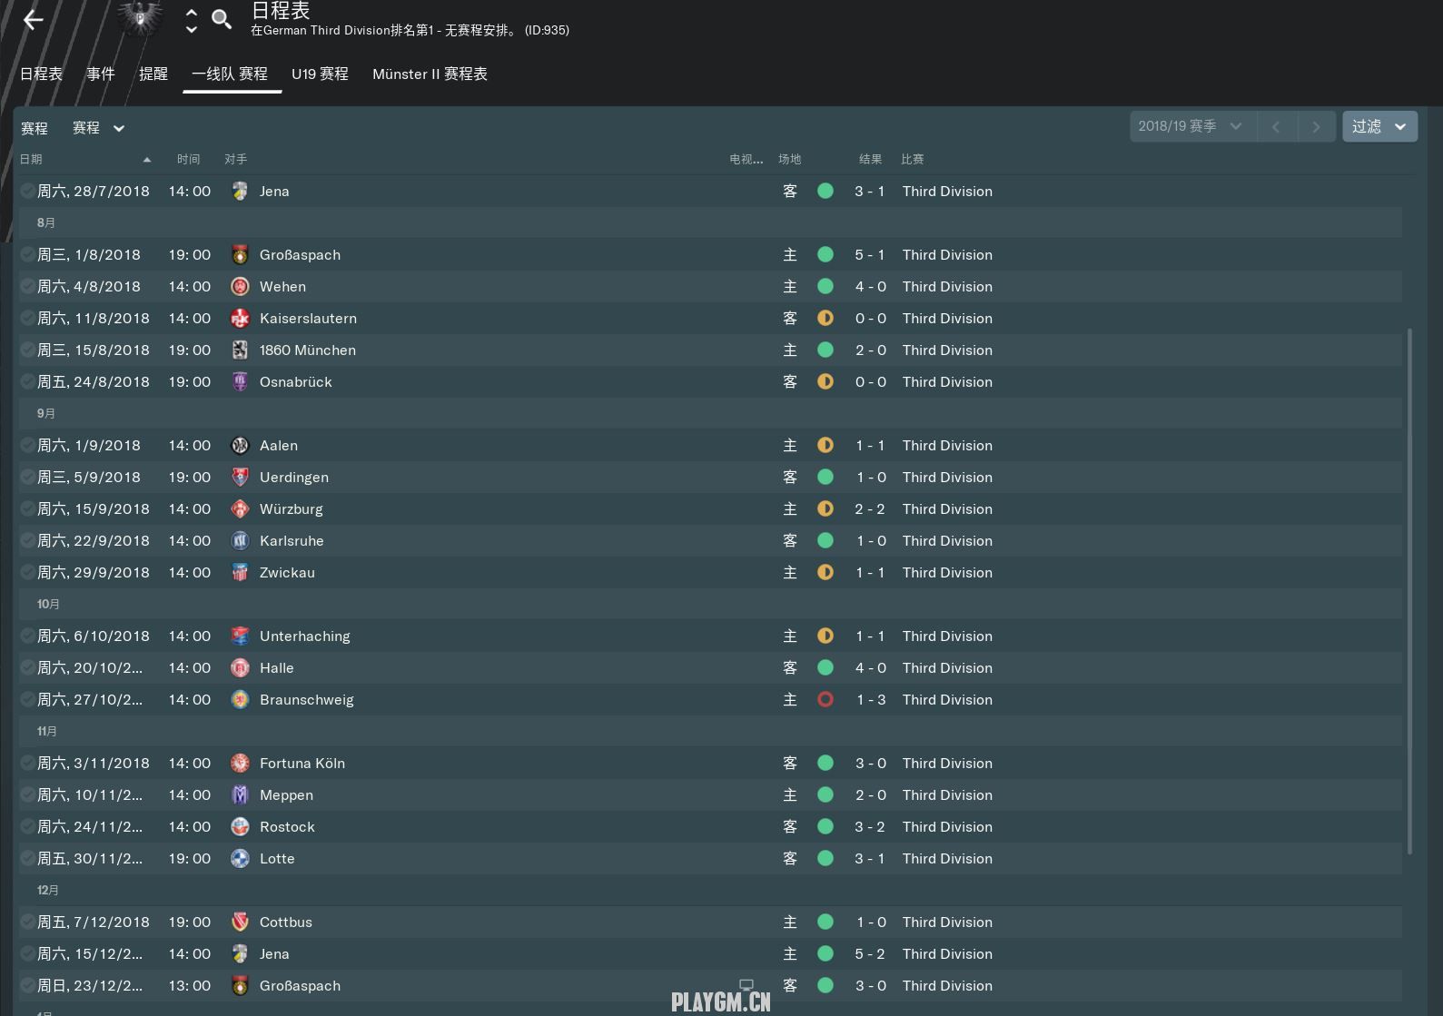Open the 过滤 filter dropdown
The height and width of the screenshot is (1016, 1443).
[1379, 126]
